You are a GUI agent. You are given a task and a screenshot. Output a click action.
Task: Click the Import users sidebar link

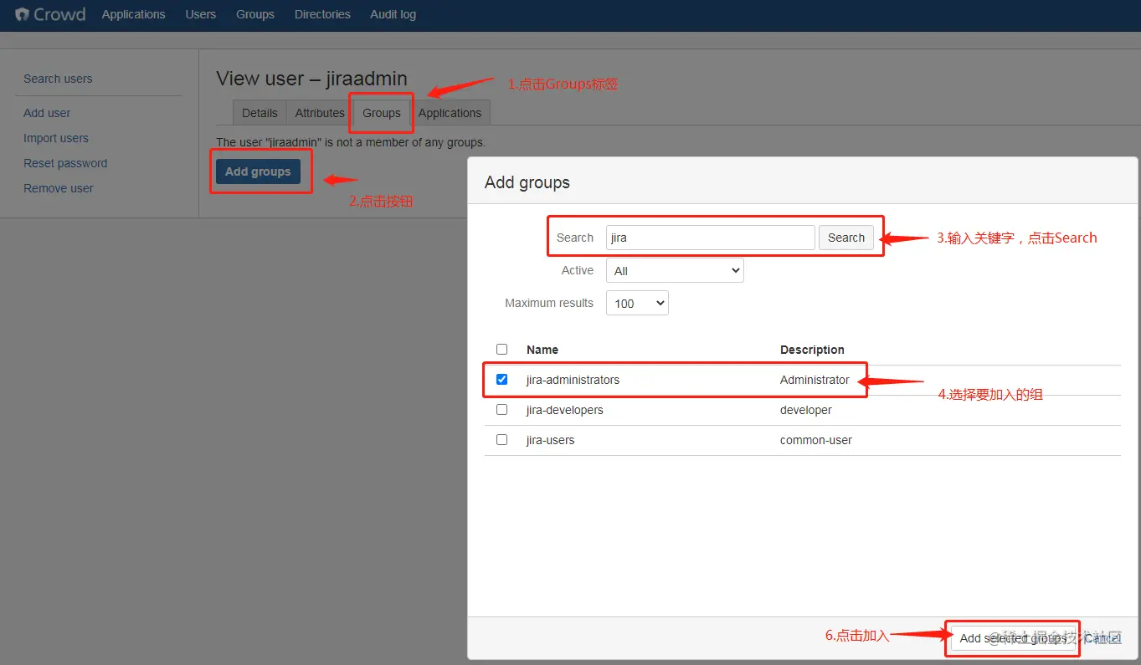coord(56,138)
